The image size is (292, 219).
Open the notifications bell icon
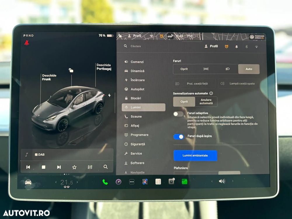pyautogui.click(x=237, y=47)
